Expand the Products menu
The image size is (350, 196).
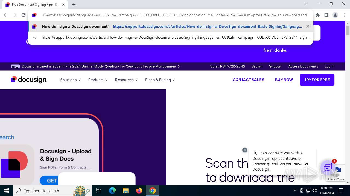pyautogui.click(x=98, y=80)
